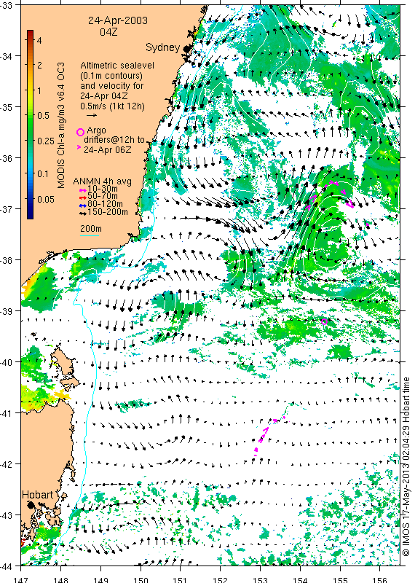Screen dimensions: 415x583
Task: Click the '10-30m' depth label
Action: (x=101, y=189)
